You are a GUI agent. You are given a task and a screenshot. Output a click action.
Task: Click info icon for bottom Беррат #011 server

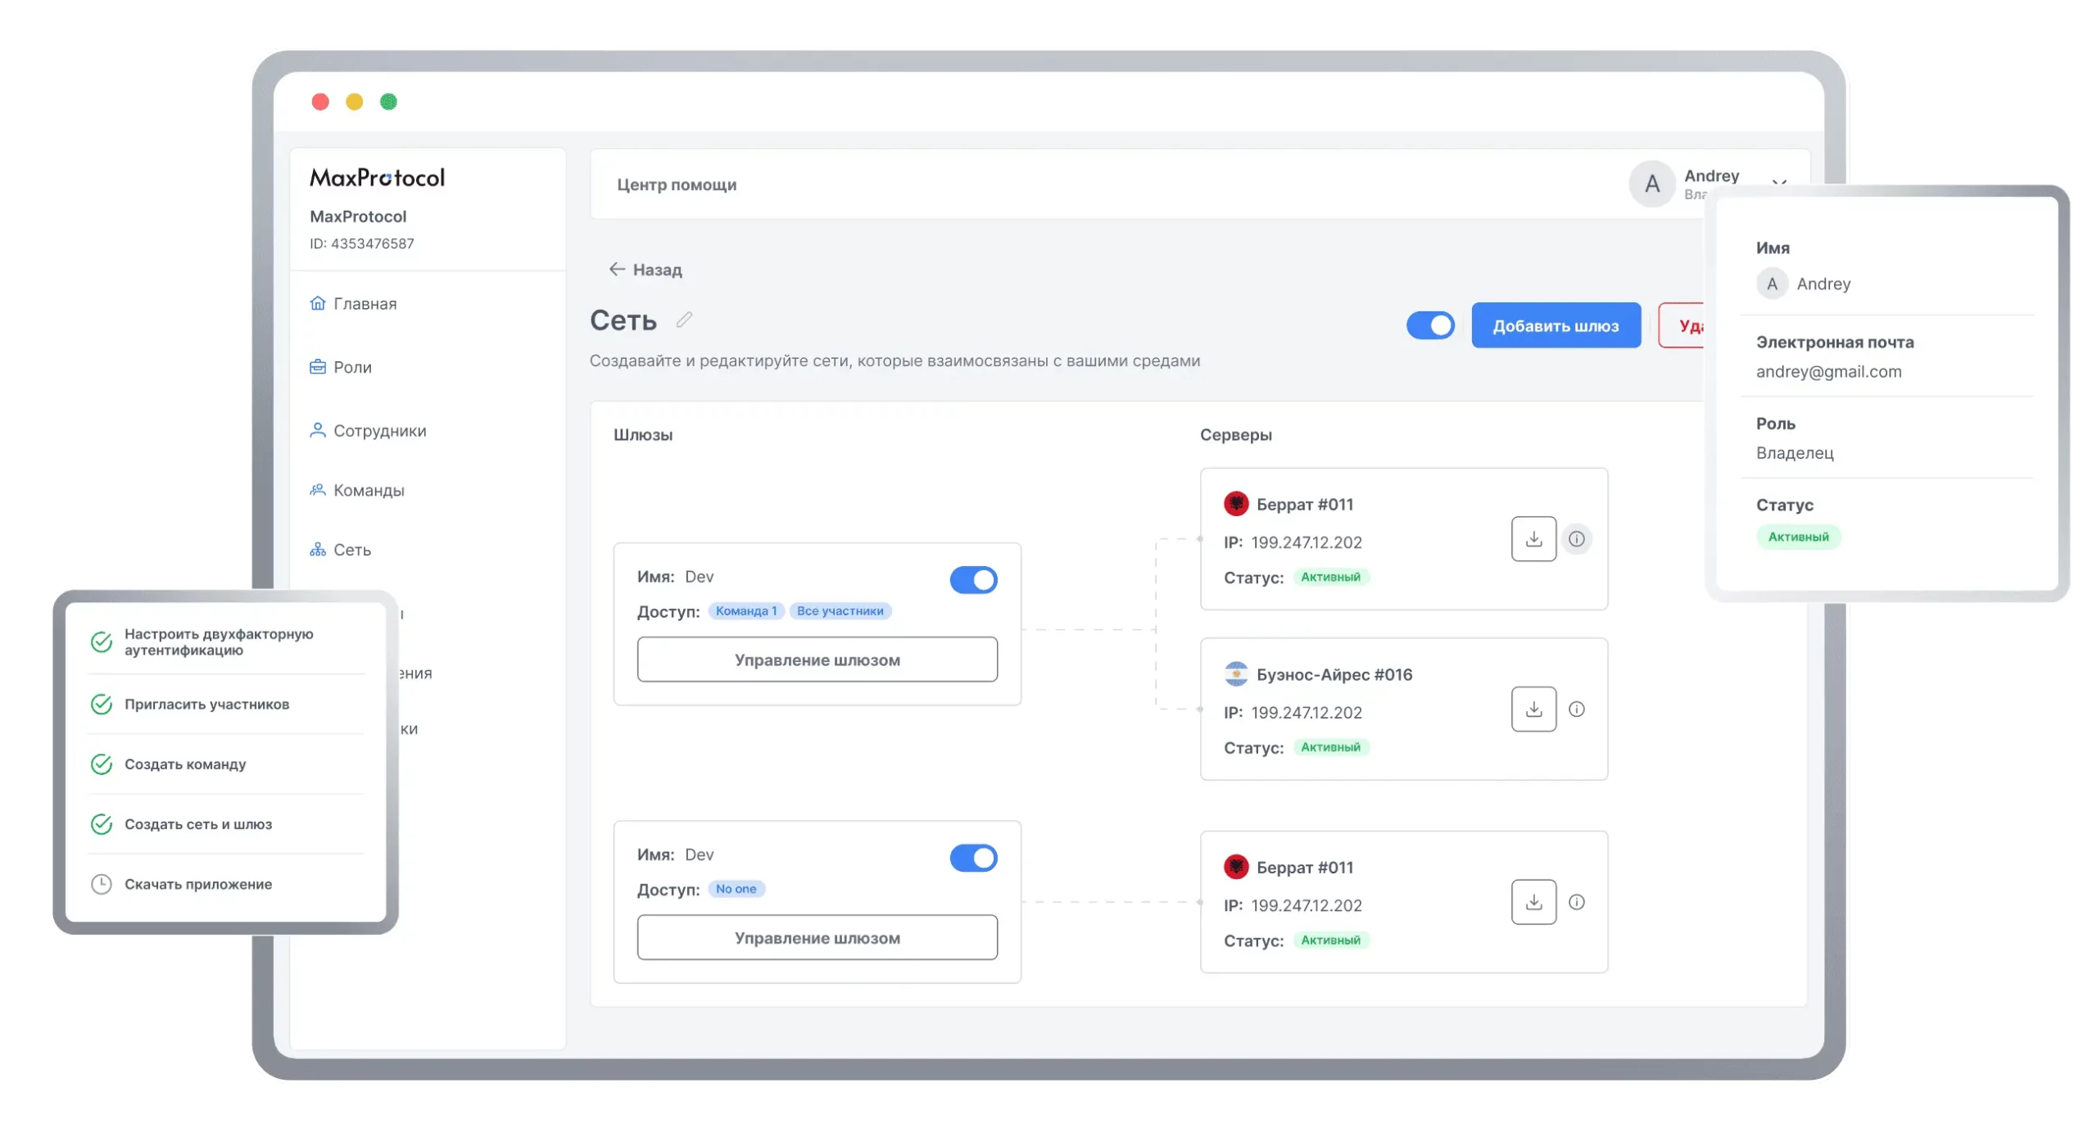[1576, 902]
